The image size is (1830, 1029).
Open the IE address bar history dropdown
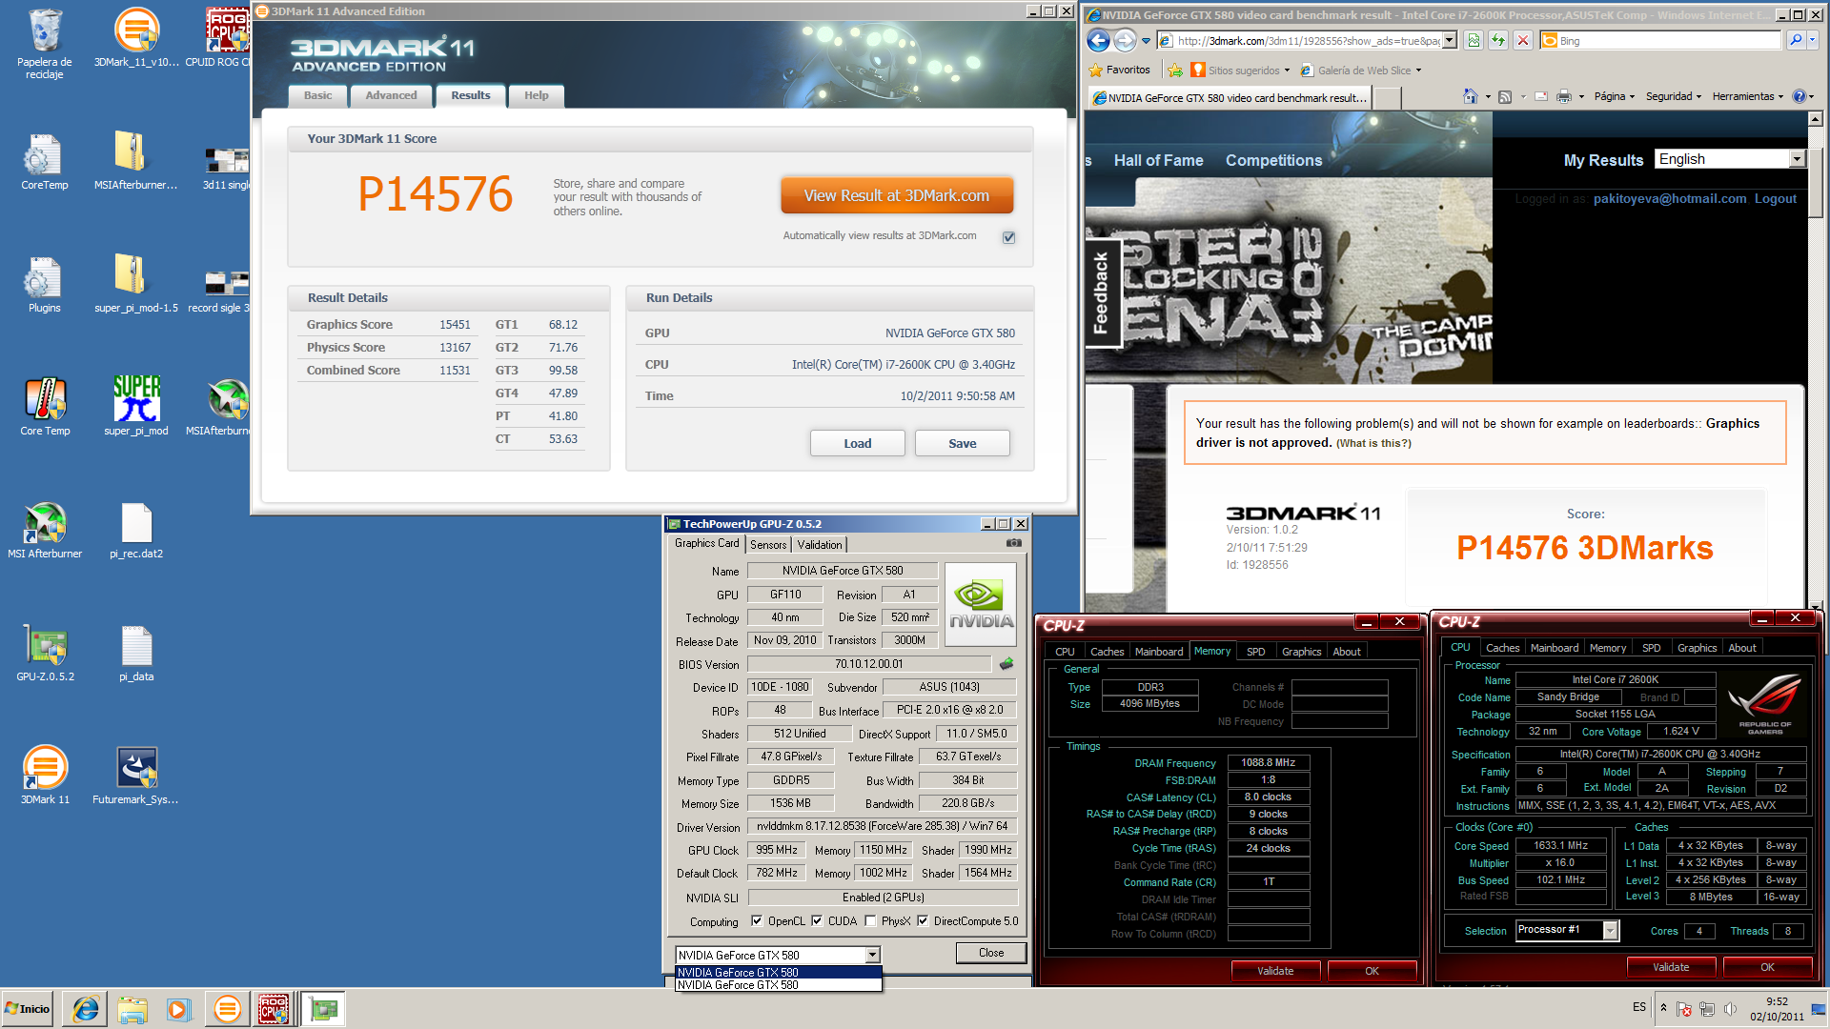click(1450, 40)
